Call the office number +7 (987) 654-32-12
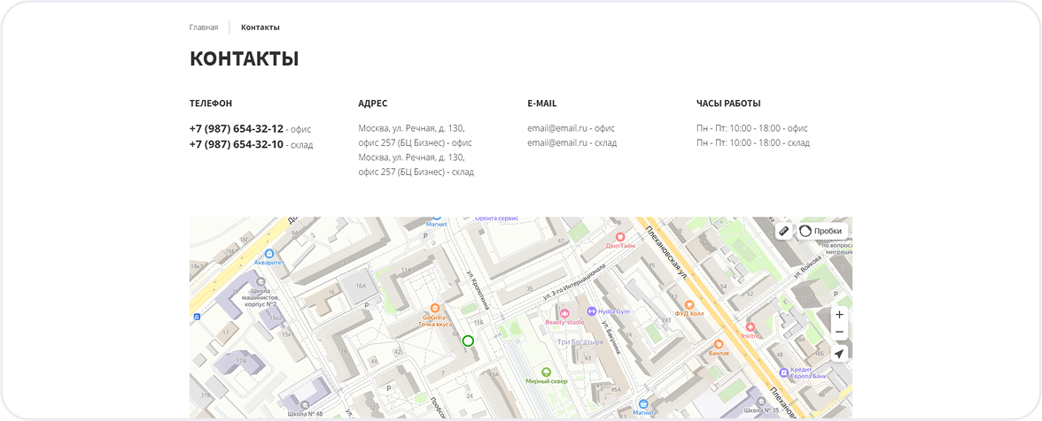 point(236,129)
